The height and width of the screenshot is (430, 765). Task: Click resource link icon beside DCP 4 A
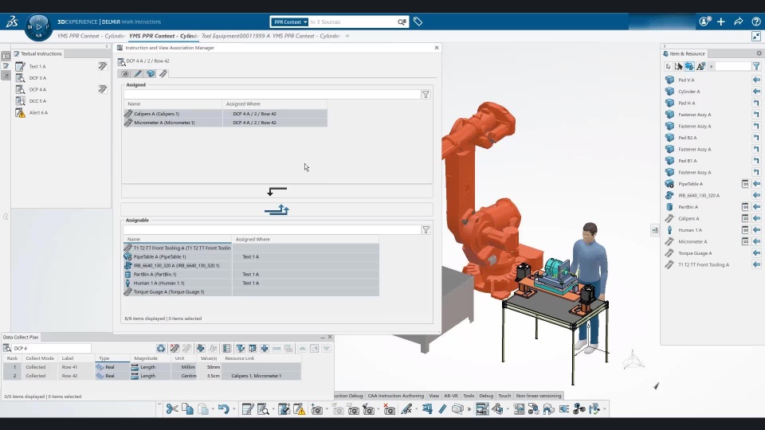(x=103, y=89)
